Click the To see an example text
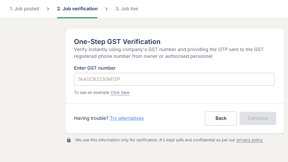 pyautogui.click(x=92, y=93)
